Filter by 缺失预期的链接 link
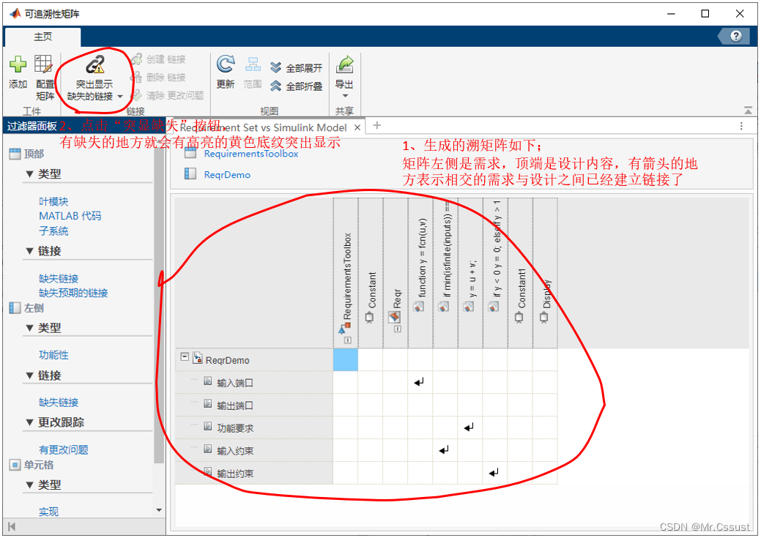 click(73, 293)
